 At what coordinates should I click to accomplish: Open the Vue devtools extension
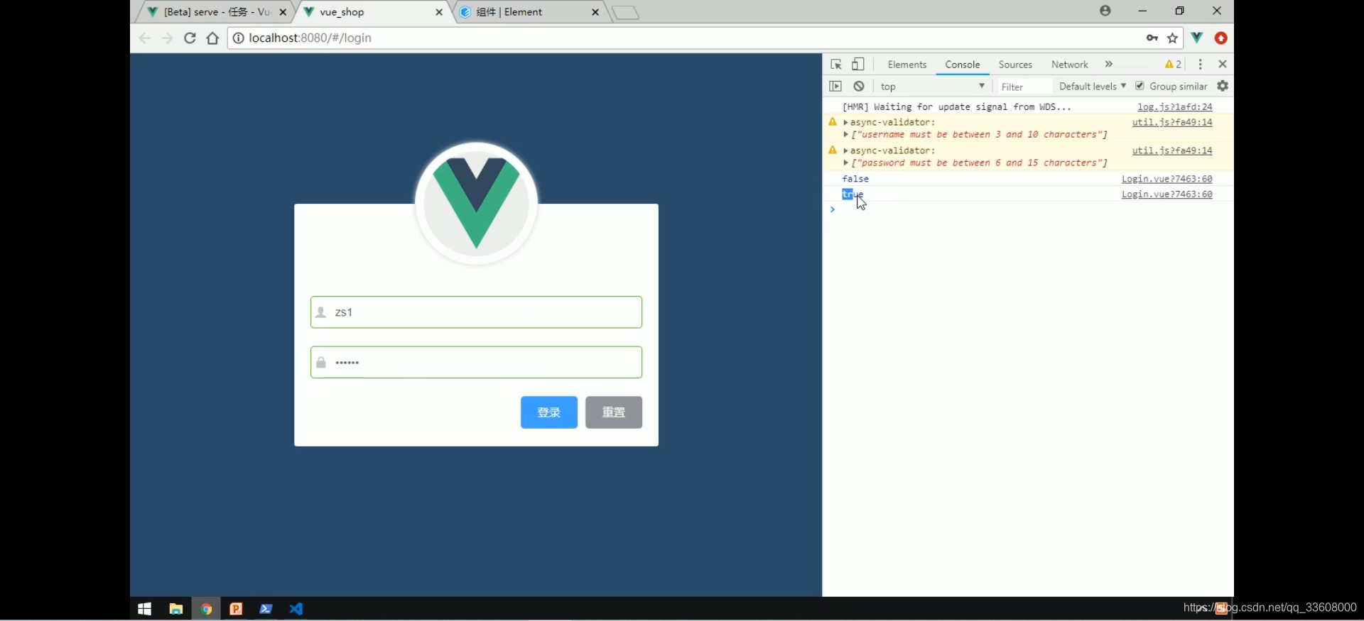coord(1197,38)
